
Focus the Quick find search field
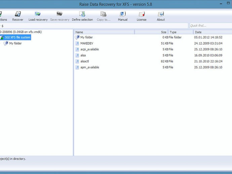(x=211, y=26)
